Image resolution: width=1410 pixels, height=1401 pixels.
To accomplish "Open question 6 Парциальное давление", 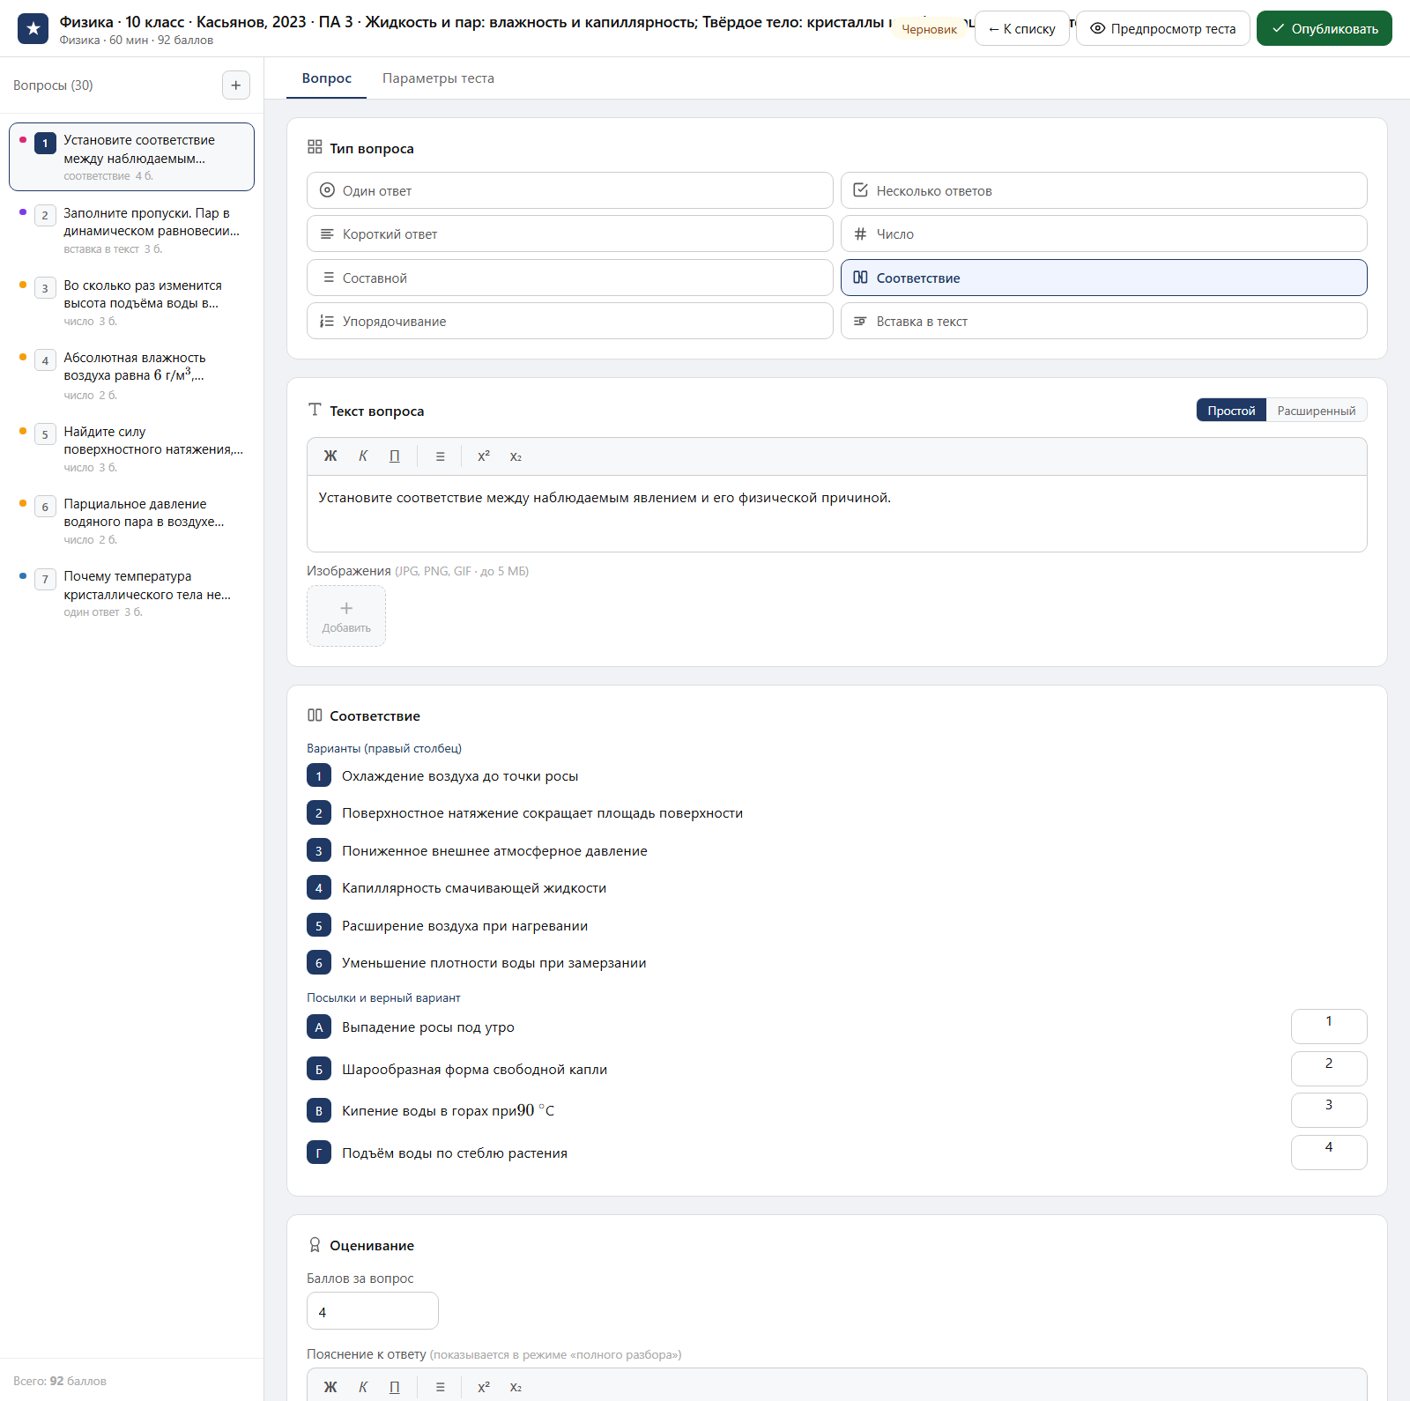I will [x=131, y=521].
